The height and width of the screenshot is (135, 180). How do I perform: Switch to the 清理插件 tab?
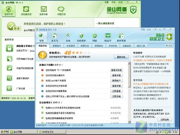click(x=57, y=46)
